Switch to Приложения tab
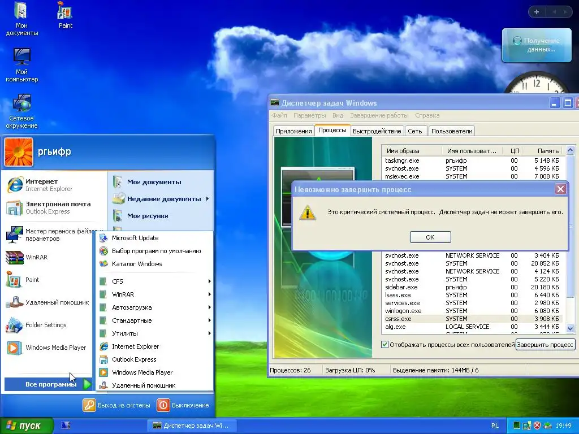 pos(293,131)
